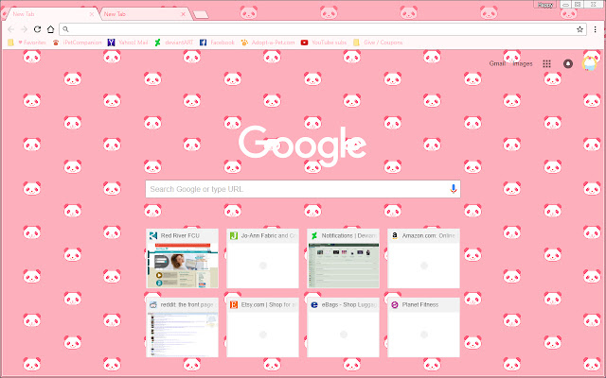This screenshot has height=378, width=606.
Task: Open the deviantART bookmark
Action: click(x=173, y=43)
